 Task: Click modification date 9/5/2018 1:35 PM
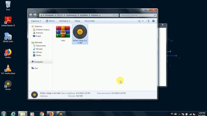point(83,93)
